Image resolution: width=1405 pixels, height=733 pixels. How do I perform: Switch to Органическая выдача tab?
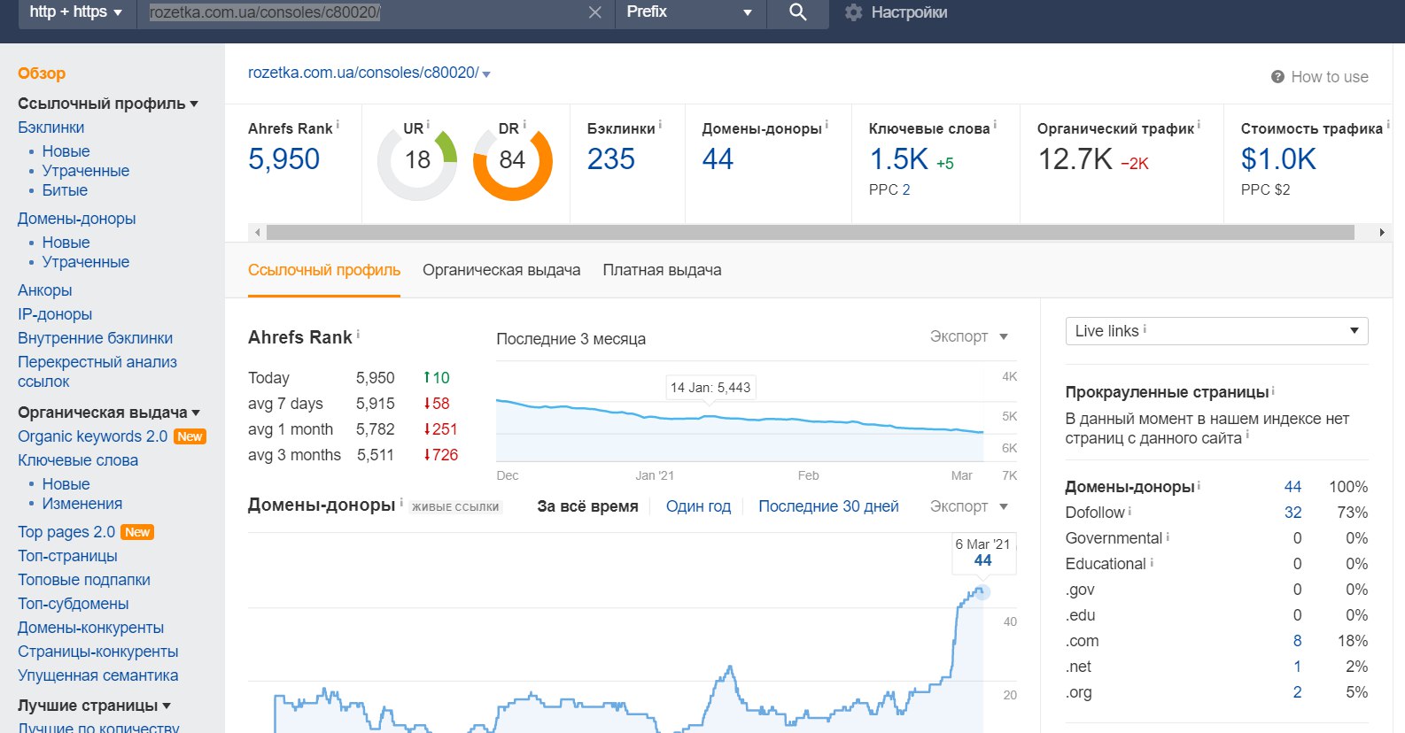(x=501, y=270)
